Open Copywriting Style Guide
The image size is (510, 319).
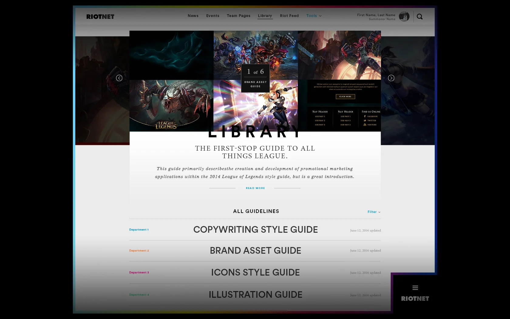point(256,230)
